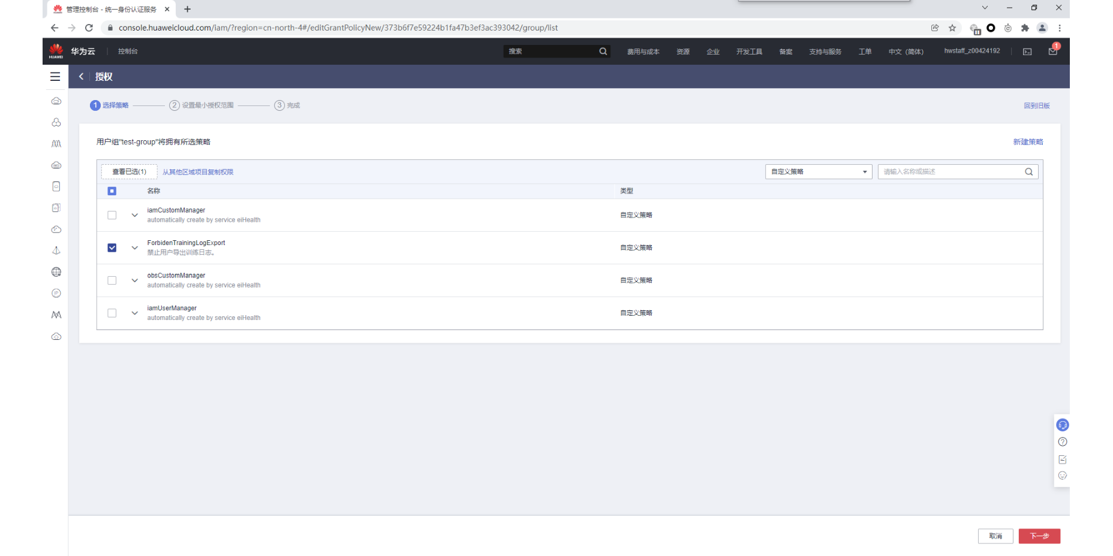This screenshot has height=556, width=1113.
Task: Open the 支持与服务 menu
Action: (825, 52)
